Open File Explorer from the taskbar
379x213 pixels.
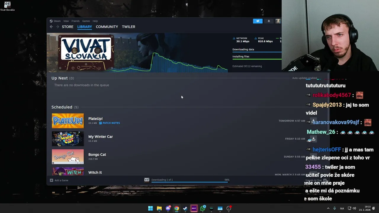[x=159, y=208]
